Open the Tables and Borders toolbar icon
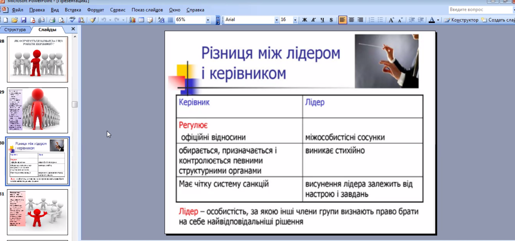This screenshot has height=241, width=515. point(150,20)
